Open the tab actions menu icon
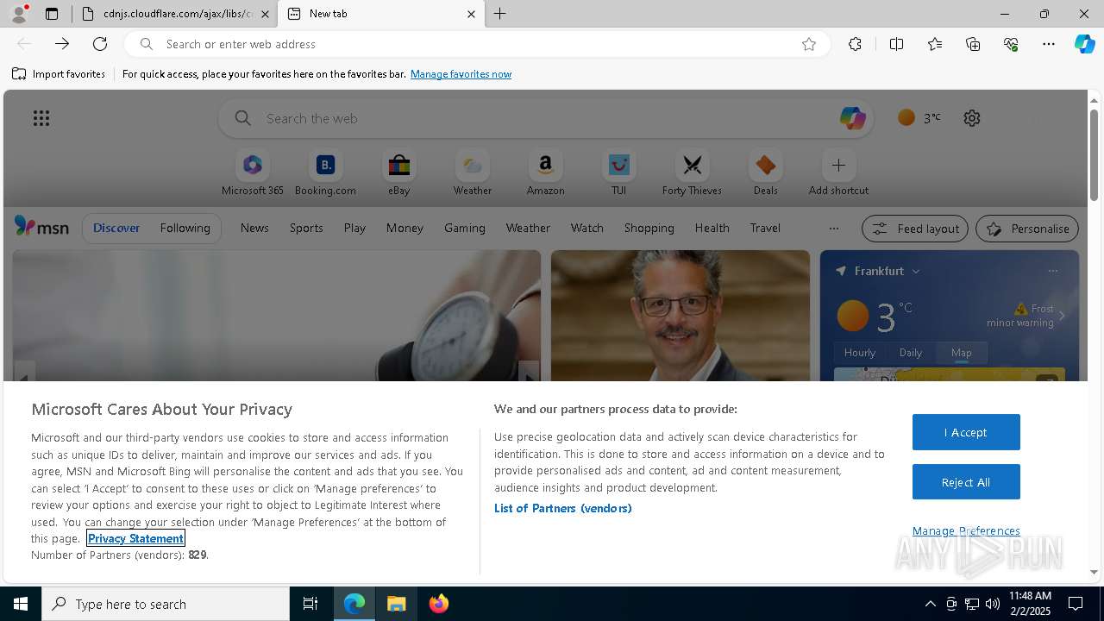This screenshot has height=621, width=1104. pyautogui.click(x=52, y=14)
